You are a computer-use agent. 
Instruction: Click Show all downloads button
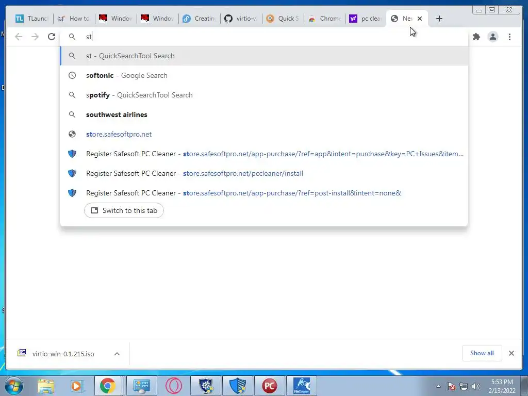click(x=482, y=353)
